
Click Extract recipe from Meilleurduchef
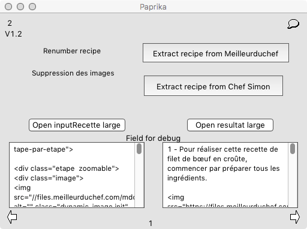[x=216, y=53]
